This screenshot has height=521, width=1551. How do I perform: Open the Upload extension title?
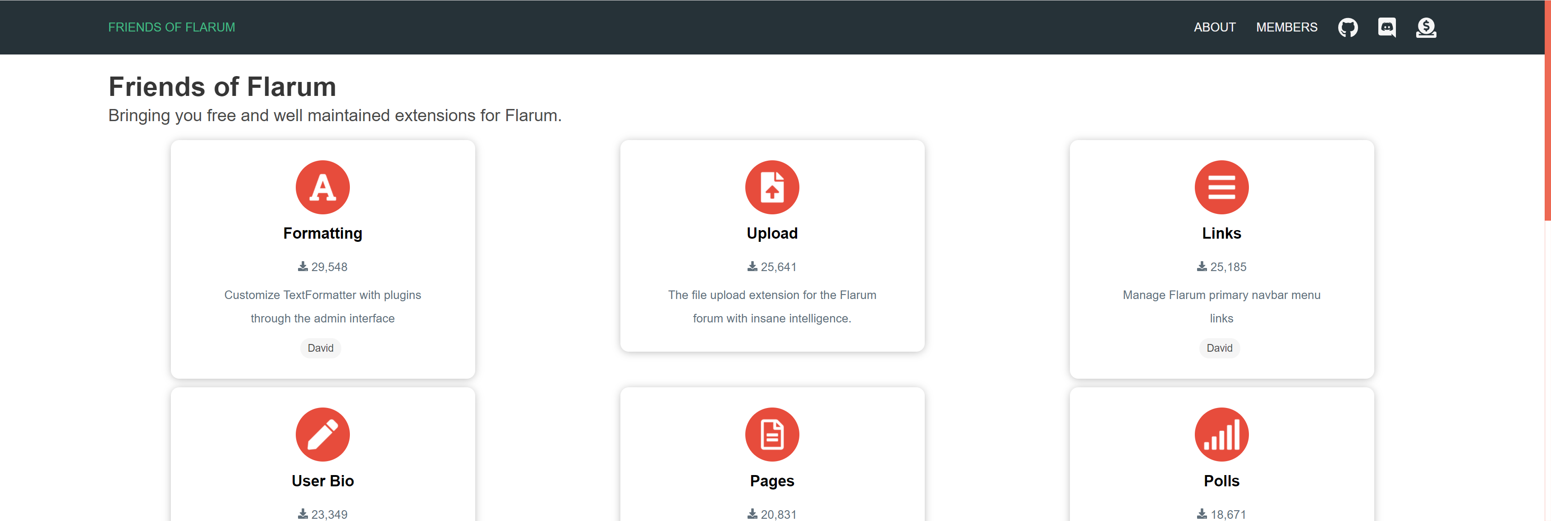772,233
